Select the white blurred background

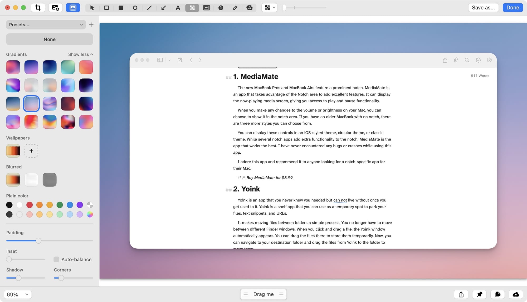click(31, 180)
